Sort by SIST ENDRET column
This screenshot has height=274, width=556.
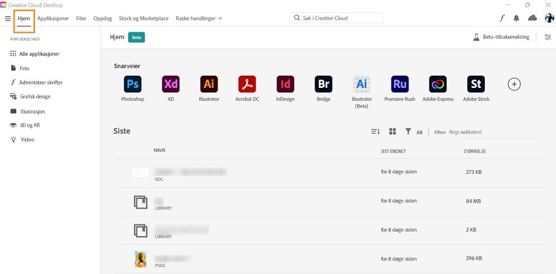(x=394, y=151)
